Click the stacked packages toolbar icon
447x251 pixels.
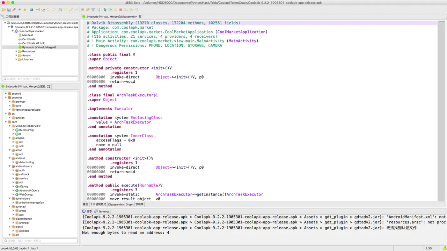tap(88, 10)
